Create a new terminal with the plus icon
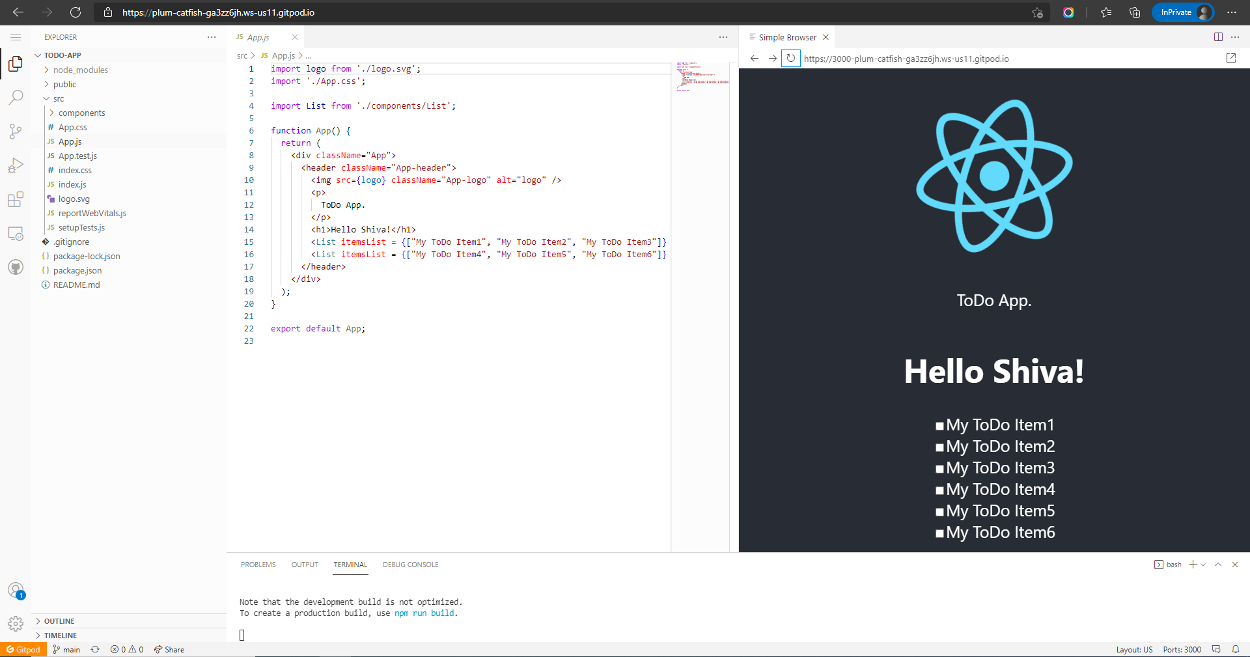1250x657 pixels. point(1191,565)
